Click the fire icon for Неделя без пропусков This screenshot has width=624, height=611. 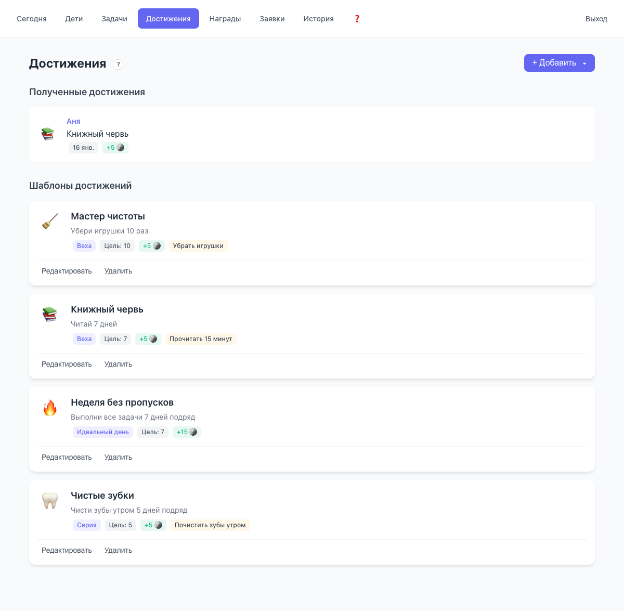pyautogui.click(x=50, y=408)
